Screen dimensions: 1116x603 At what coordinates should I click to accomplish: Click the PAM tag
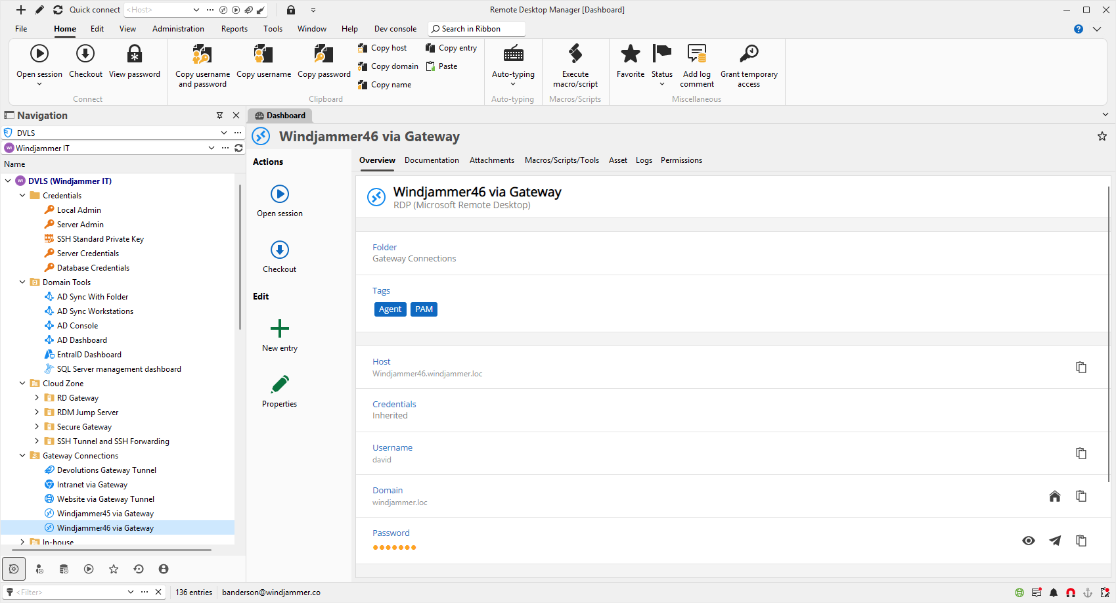tap(424, 309)
